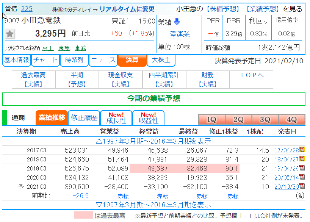This screenshot has width=310, height=222.
Task: Switch to the 基本情報 tab
Action: (x=17, y=60)
